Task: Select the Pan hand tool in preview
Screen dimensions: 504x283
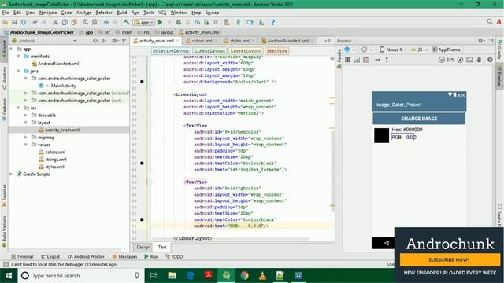Action: pyautogui.click(x=479, y=60)
